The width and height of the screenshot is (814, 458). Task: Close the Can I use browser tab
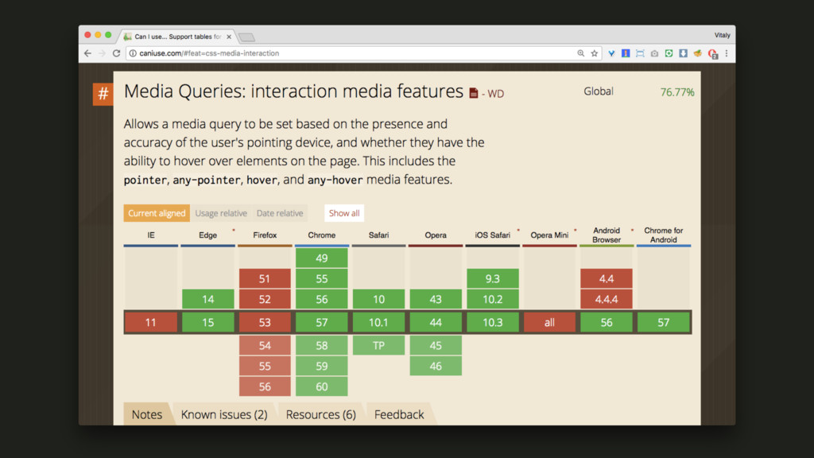(x=229, y=37)
